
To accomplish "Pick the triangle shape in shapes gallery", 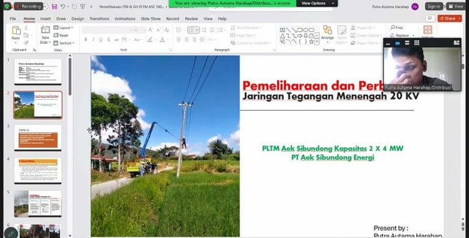I will [282, 36].
